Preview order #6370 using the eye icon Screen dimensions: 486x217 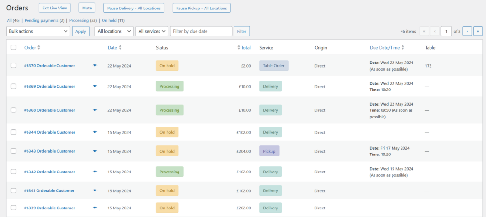(95, 66)
